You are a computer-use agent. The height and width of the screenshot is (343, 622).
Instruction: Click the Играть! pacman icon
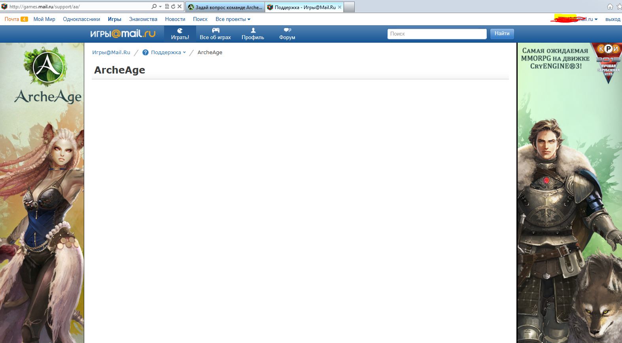click(x=180, y=30)
